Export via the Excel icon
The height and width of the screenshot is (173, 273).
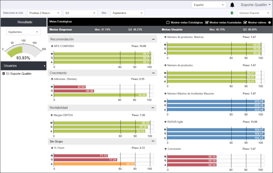tap(232, 13)
